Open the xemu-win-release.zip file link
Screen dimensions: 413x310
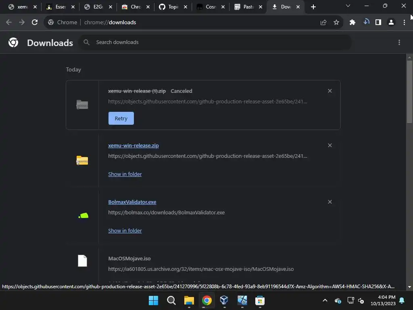pos(133,145)
